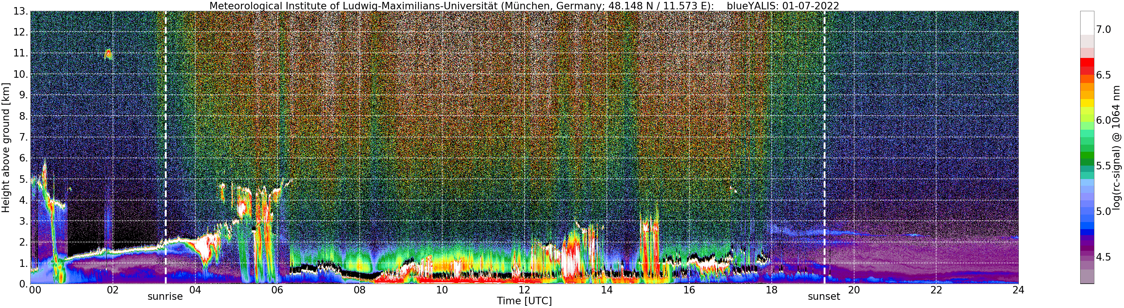Click the 'sunrise' label below the axis
The image size is (1124, 308).
(x=165, y=297)
